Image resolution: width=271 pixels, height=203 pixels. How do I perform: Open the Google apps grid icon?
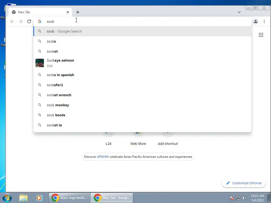coord(261,35)
